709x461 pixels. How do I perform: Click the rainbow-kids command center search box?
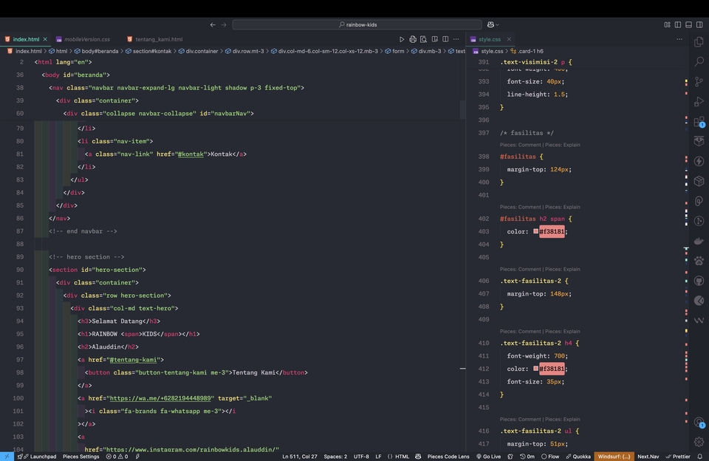357,24
